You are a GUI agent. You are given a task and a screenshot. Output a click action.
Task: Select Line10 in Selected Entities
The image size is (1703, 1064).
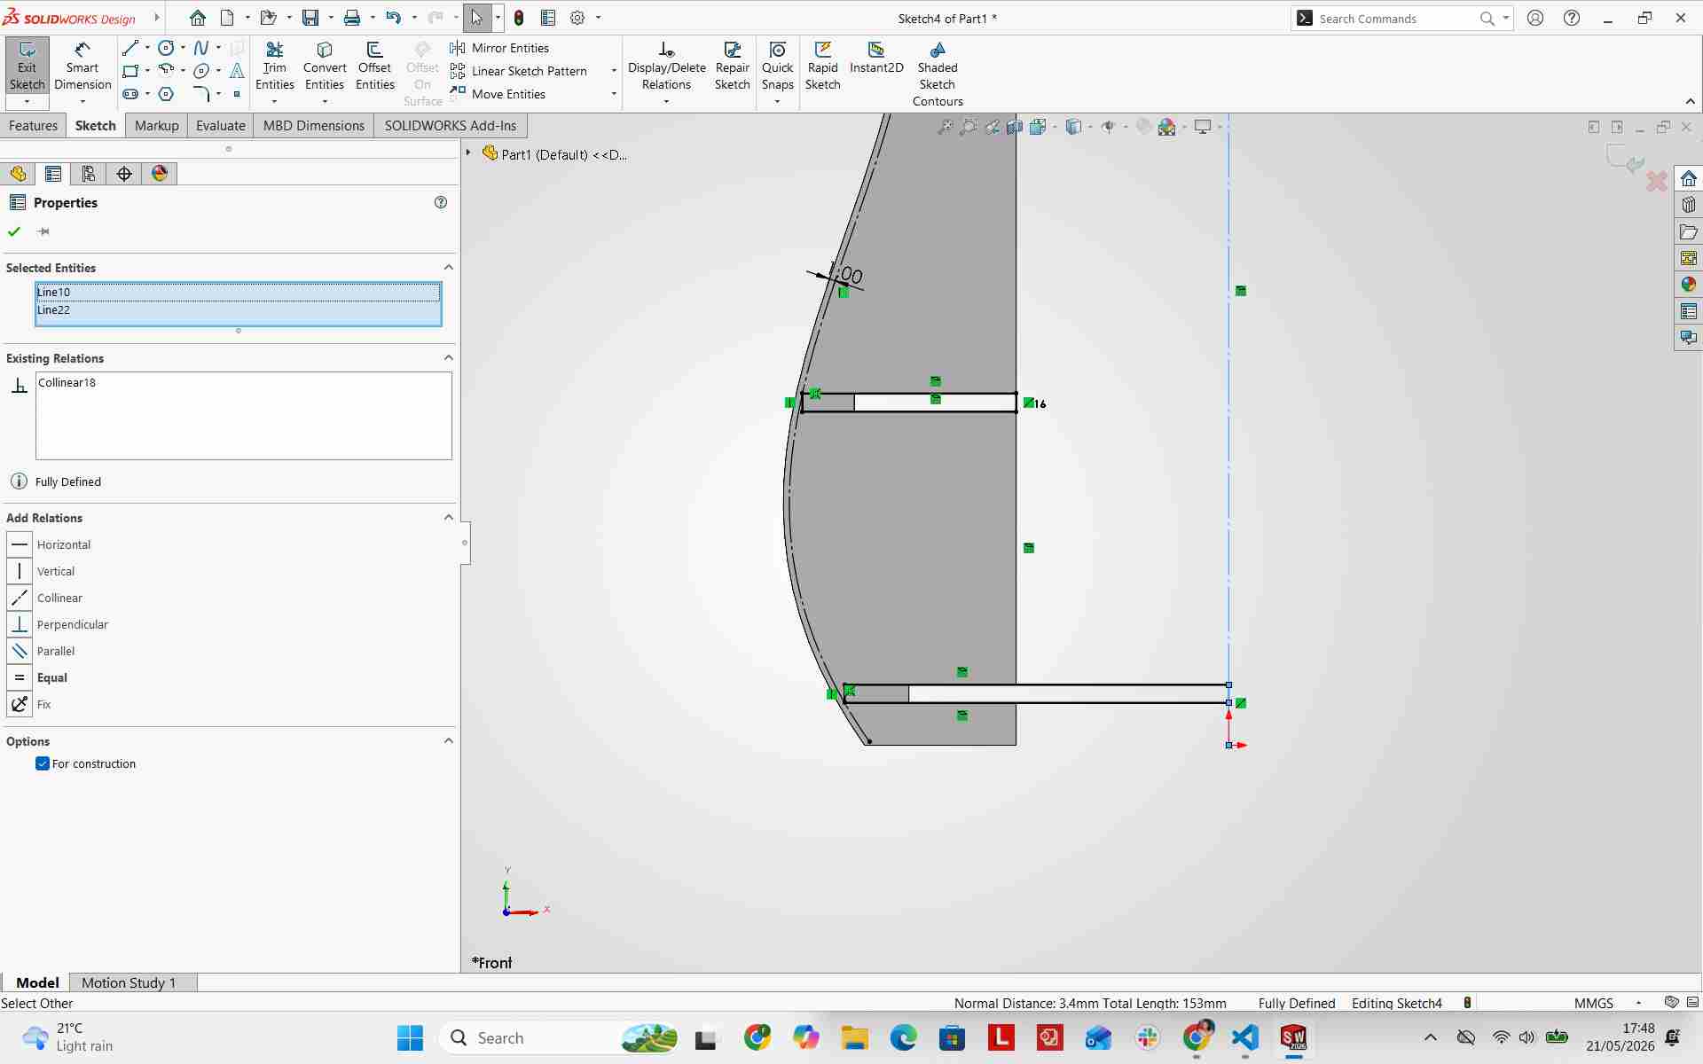click(238, 292)
